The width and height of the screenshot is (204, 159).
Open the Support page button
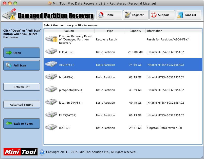point(162,15)
